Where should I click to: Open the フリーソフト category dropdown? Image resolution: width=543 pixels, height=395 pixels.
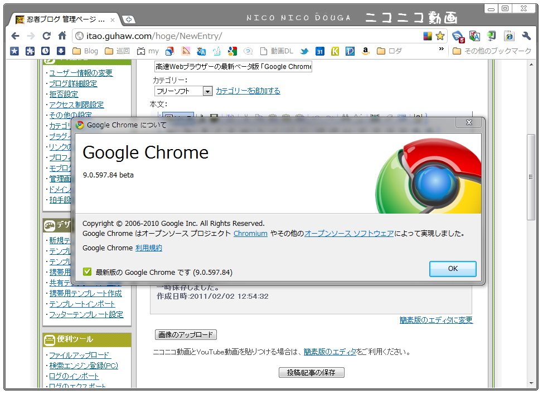183,91
